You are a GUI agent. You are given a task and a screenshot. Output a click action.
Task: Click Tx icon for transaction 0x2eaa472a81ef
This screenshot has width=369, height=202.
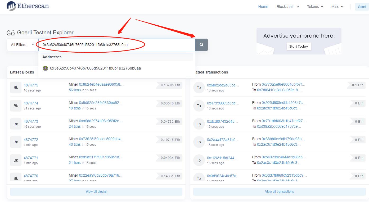tap(199, 142)
